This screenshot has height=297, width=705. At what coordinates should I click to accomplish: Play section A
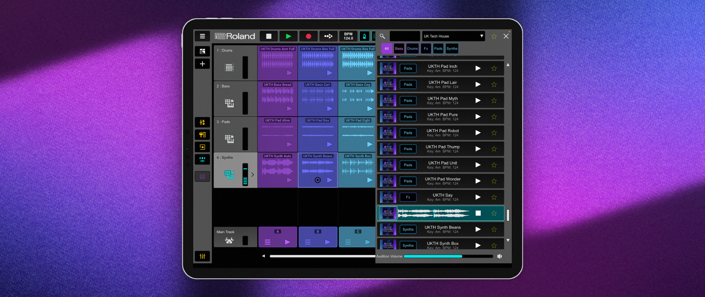287,242
